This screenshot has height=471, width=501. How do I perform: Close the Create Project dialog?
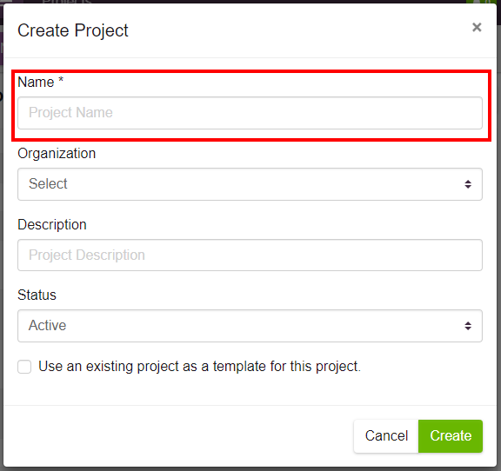[x=477, y=28]
